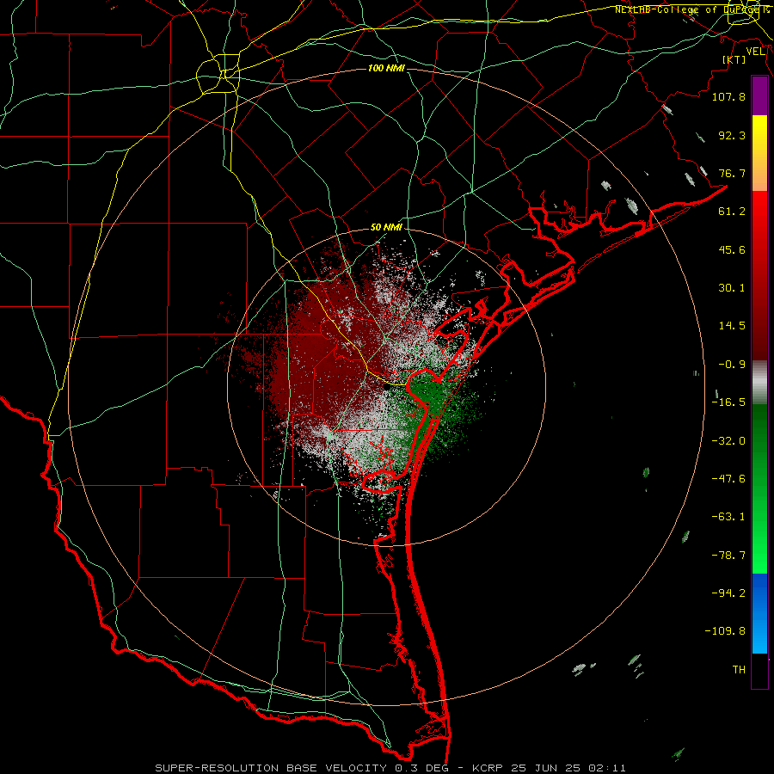Click the 14.5 legend value
The image size is (774, 774).
pos(732,326)
